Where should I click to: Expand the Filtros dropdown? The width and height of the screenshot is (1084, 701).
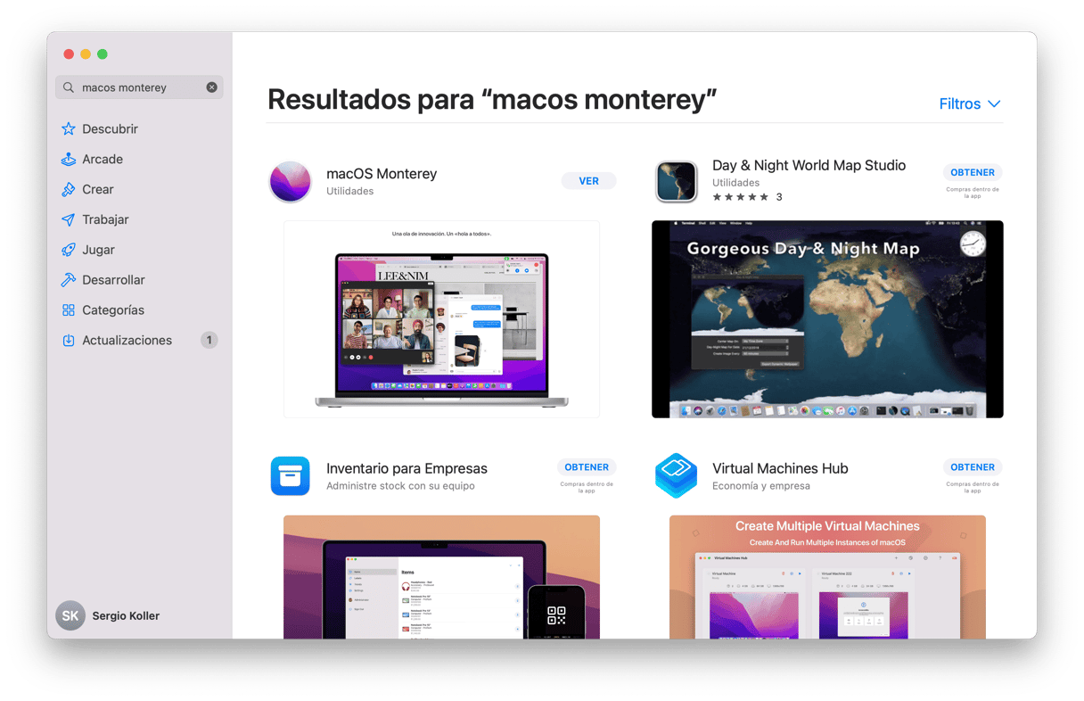click(x=970, y=104)
